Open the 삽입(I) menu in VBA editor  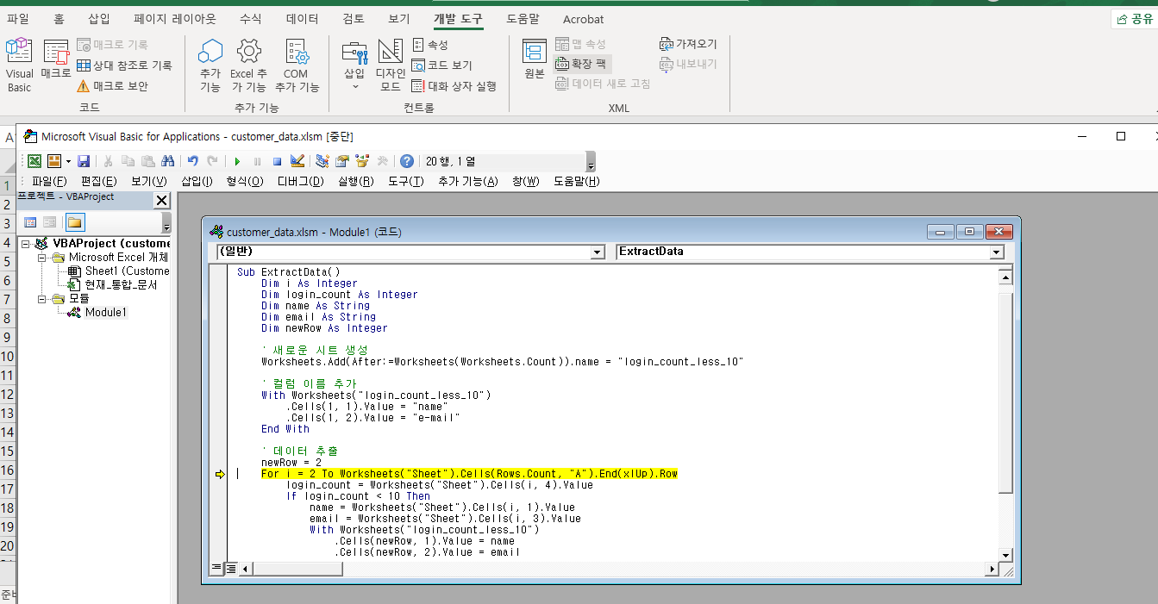(197, 181)
